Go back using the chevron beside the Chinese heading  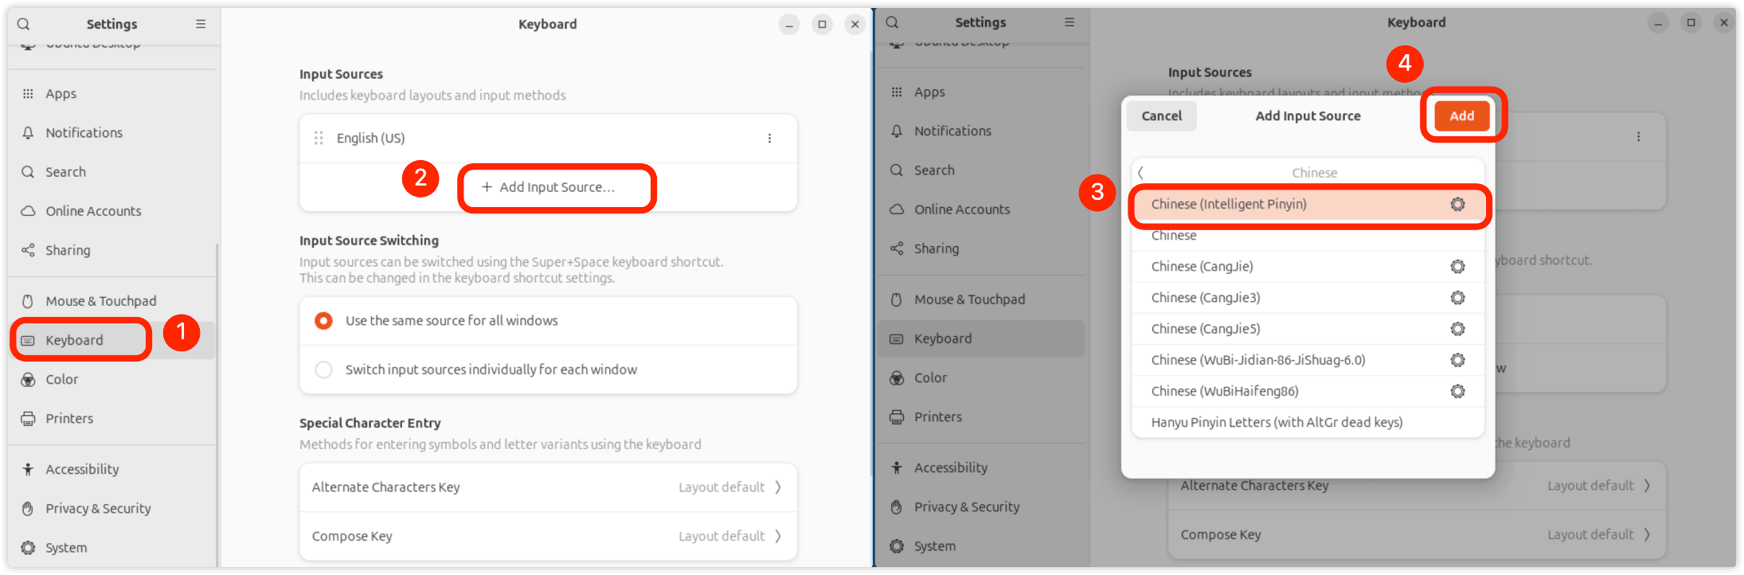pyautogui.click(x=1140, y=173)
